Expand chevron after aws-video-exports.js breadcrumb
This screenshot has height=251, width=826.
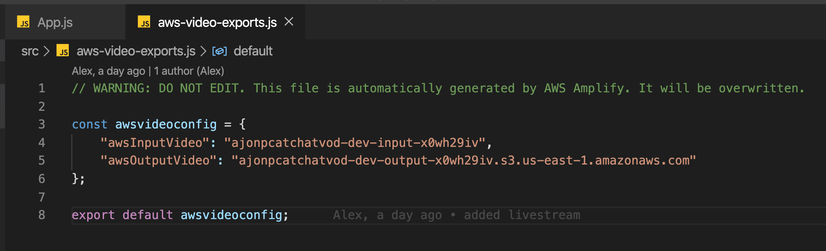point(203,51)
